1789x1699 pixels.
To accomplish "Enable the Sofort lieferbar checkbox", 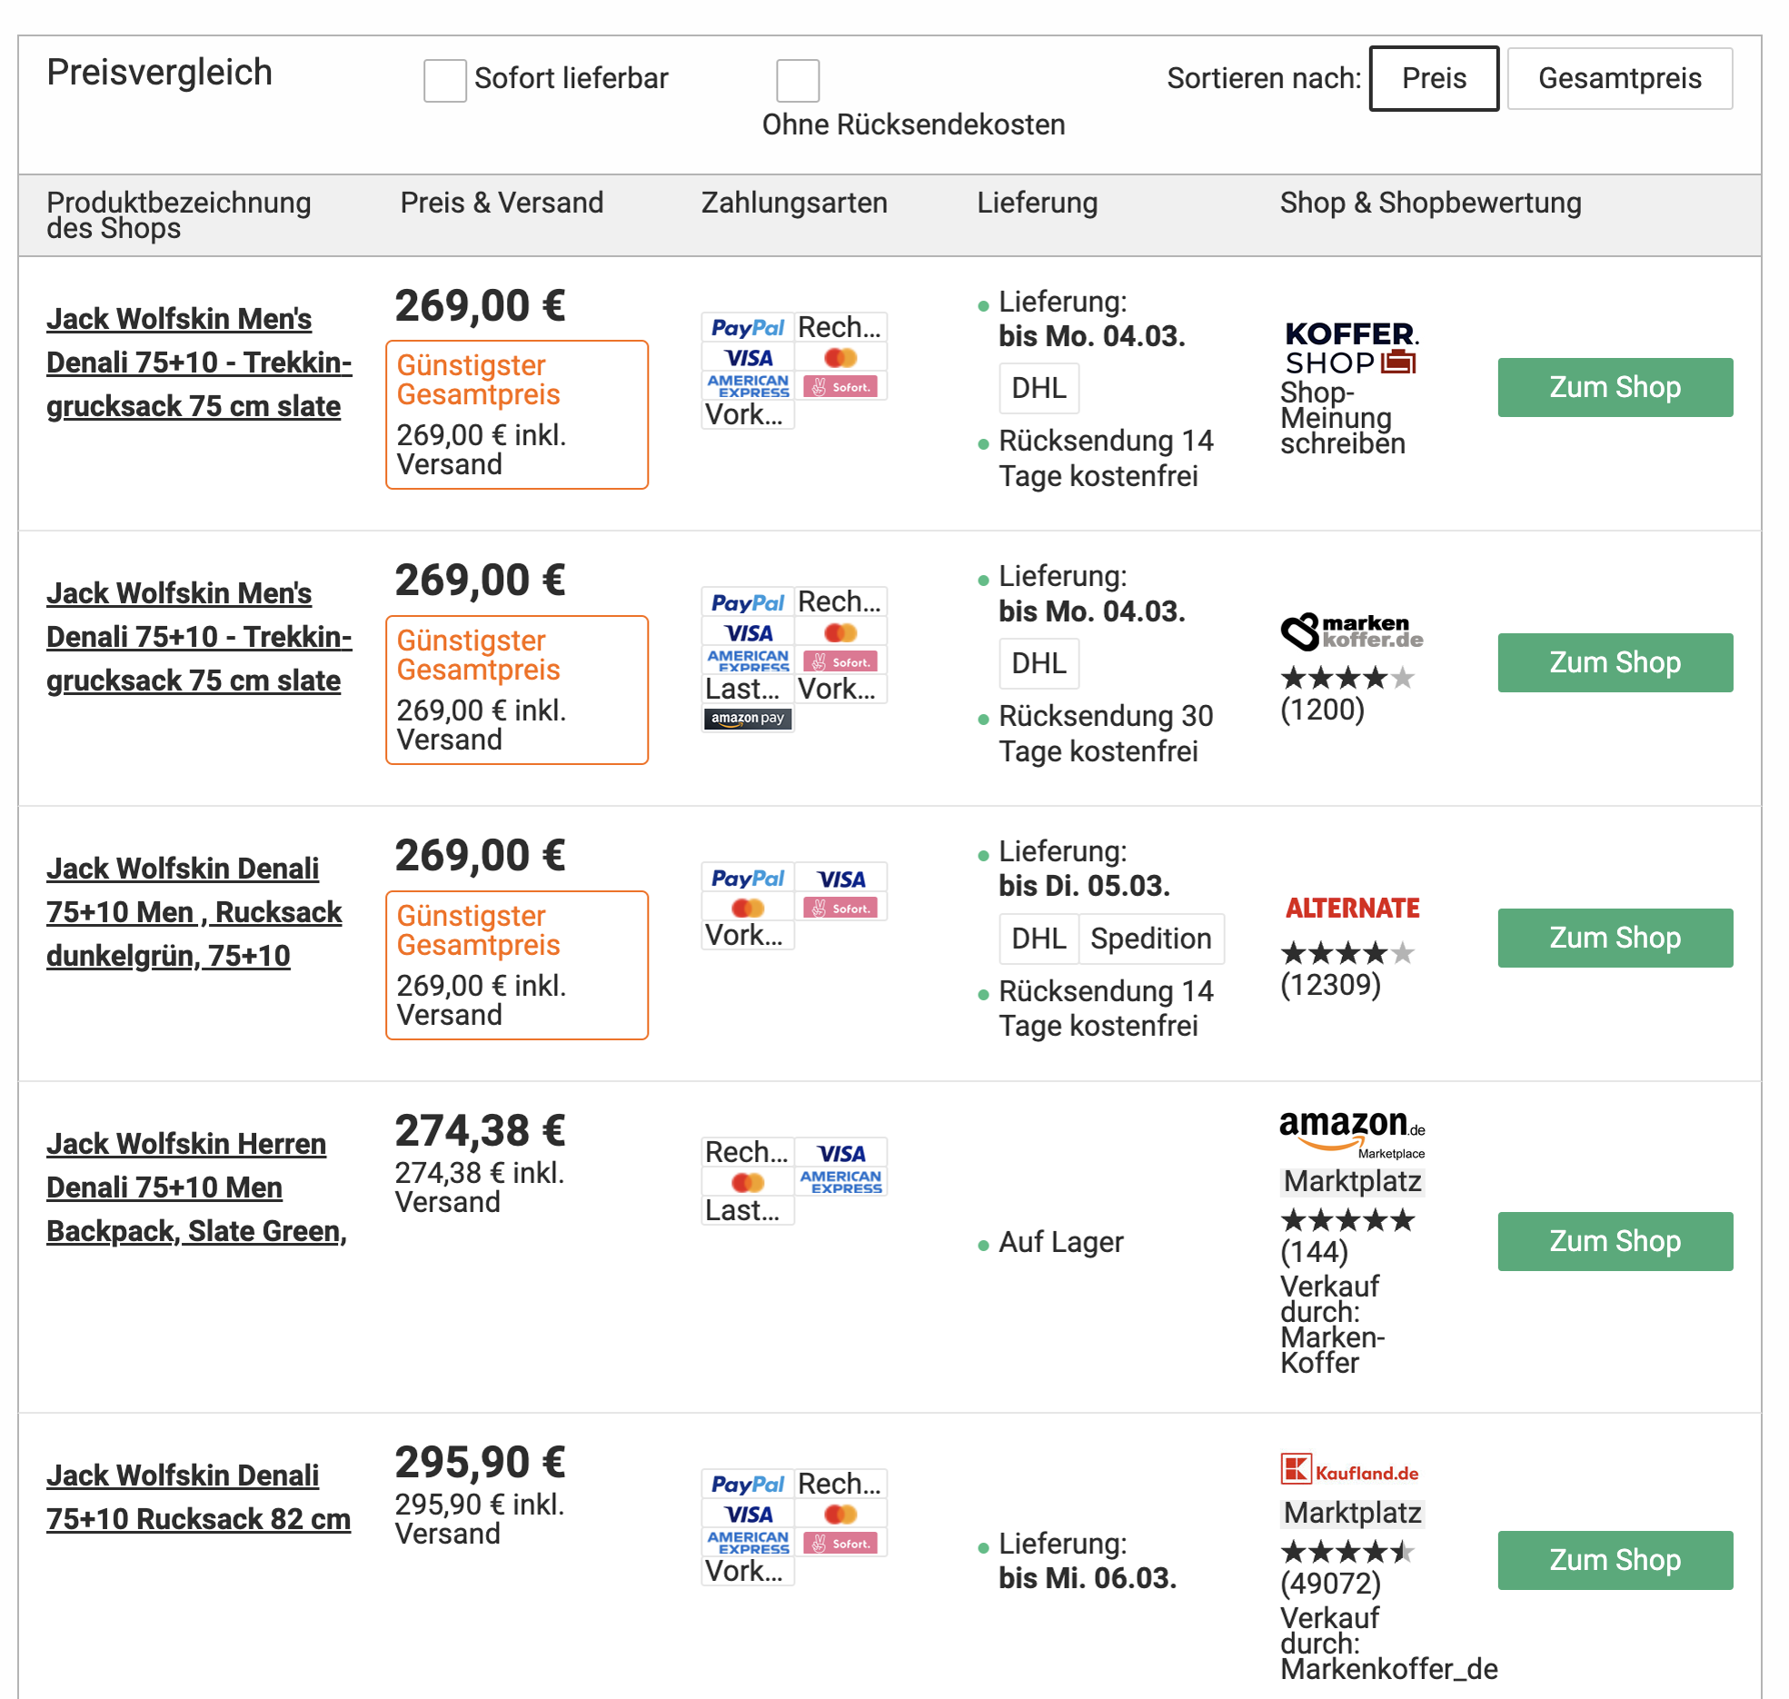I will (x=444, y=80).
